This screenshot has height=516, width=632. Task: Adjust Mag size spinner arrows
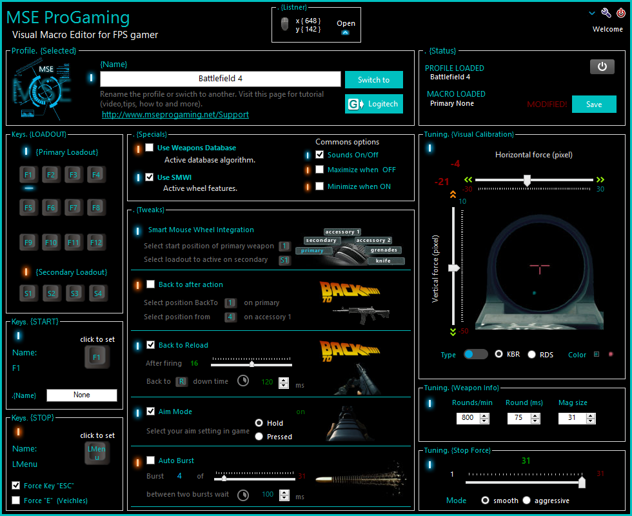tap(591, 419)
